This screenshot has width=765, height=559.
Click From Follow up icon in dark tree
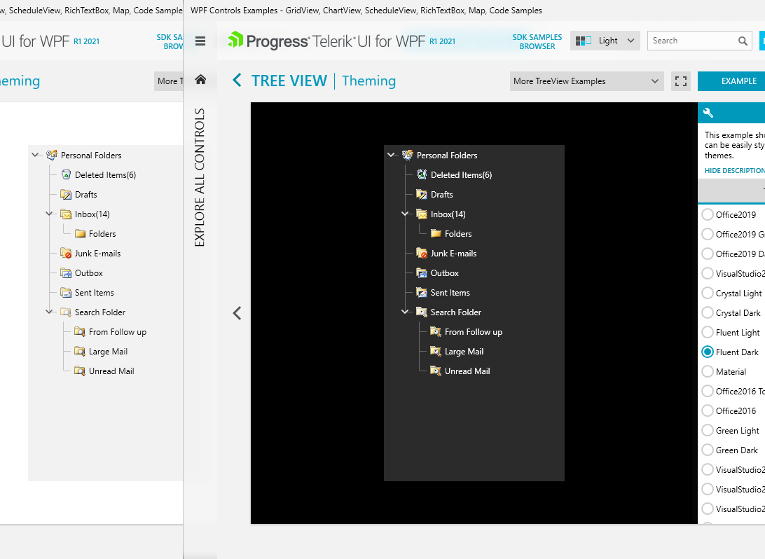click(436, 332)
